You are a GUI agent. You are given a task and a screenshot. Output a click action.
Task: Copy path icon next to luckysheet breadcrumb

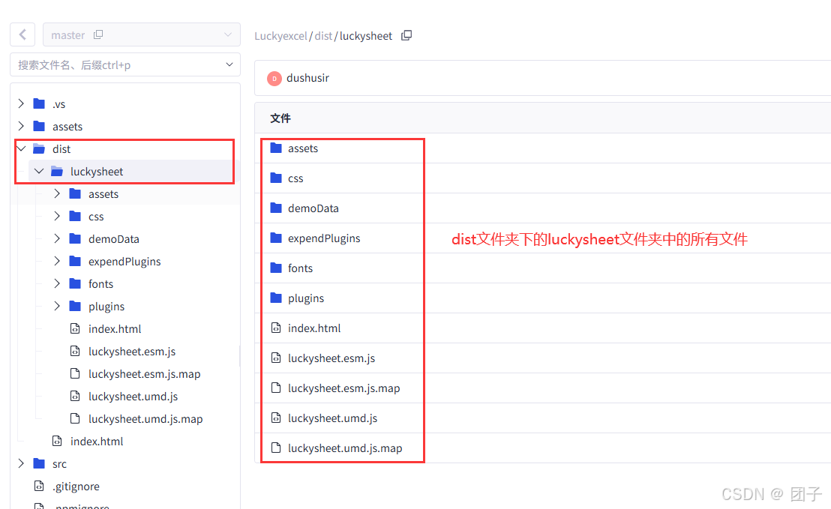[406, 35]
